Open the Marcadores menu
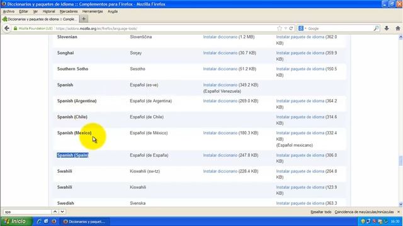 [69, 11]
